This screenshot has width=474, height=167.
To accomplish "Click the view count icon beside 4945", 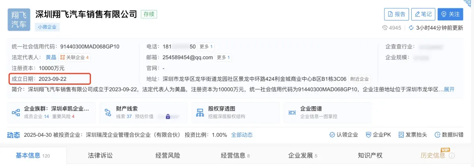I will (x=385, y=28).
